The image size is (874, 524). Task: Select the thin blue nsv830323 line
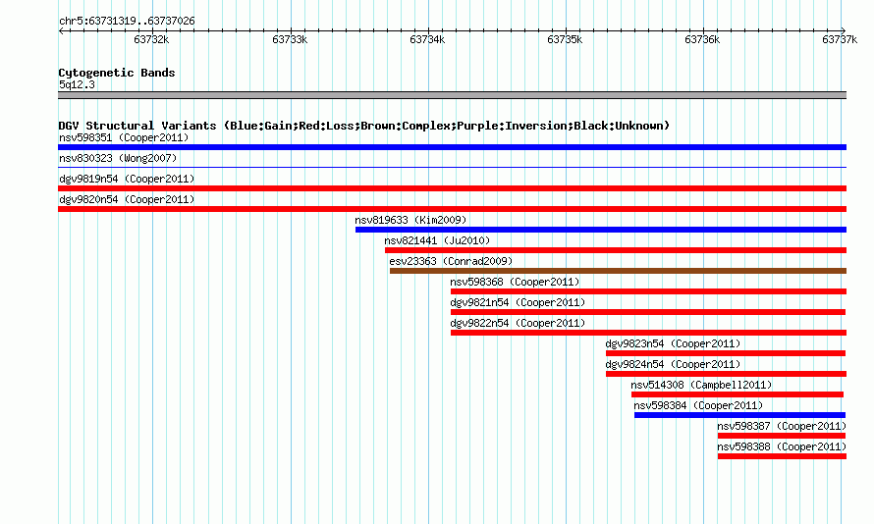pos(452,167)
